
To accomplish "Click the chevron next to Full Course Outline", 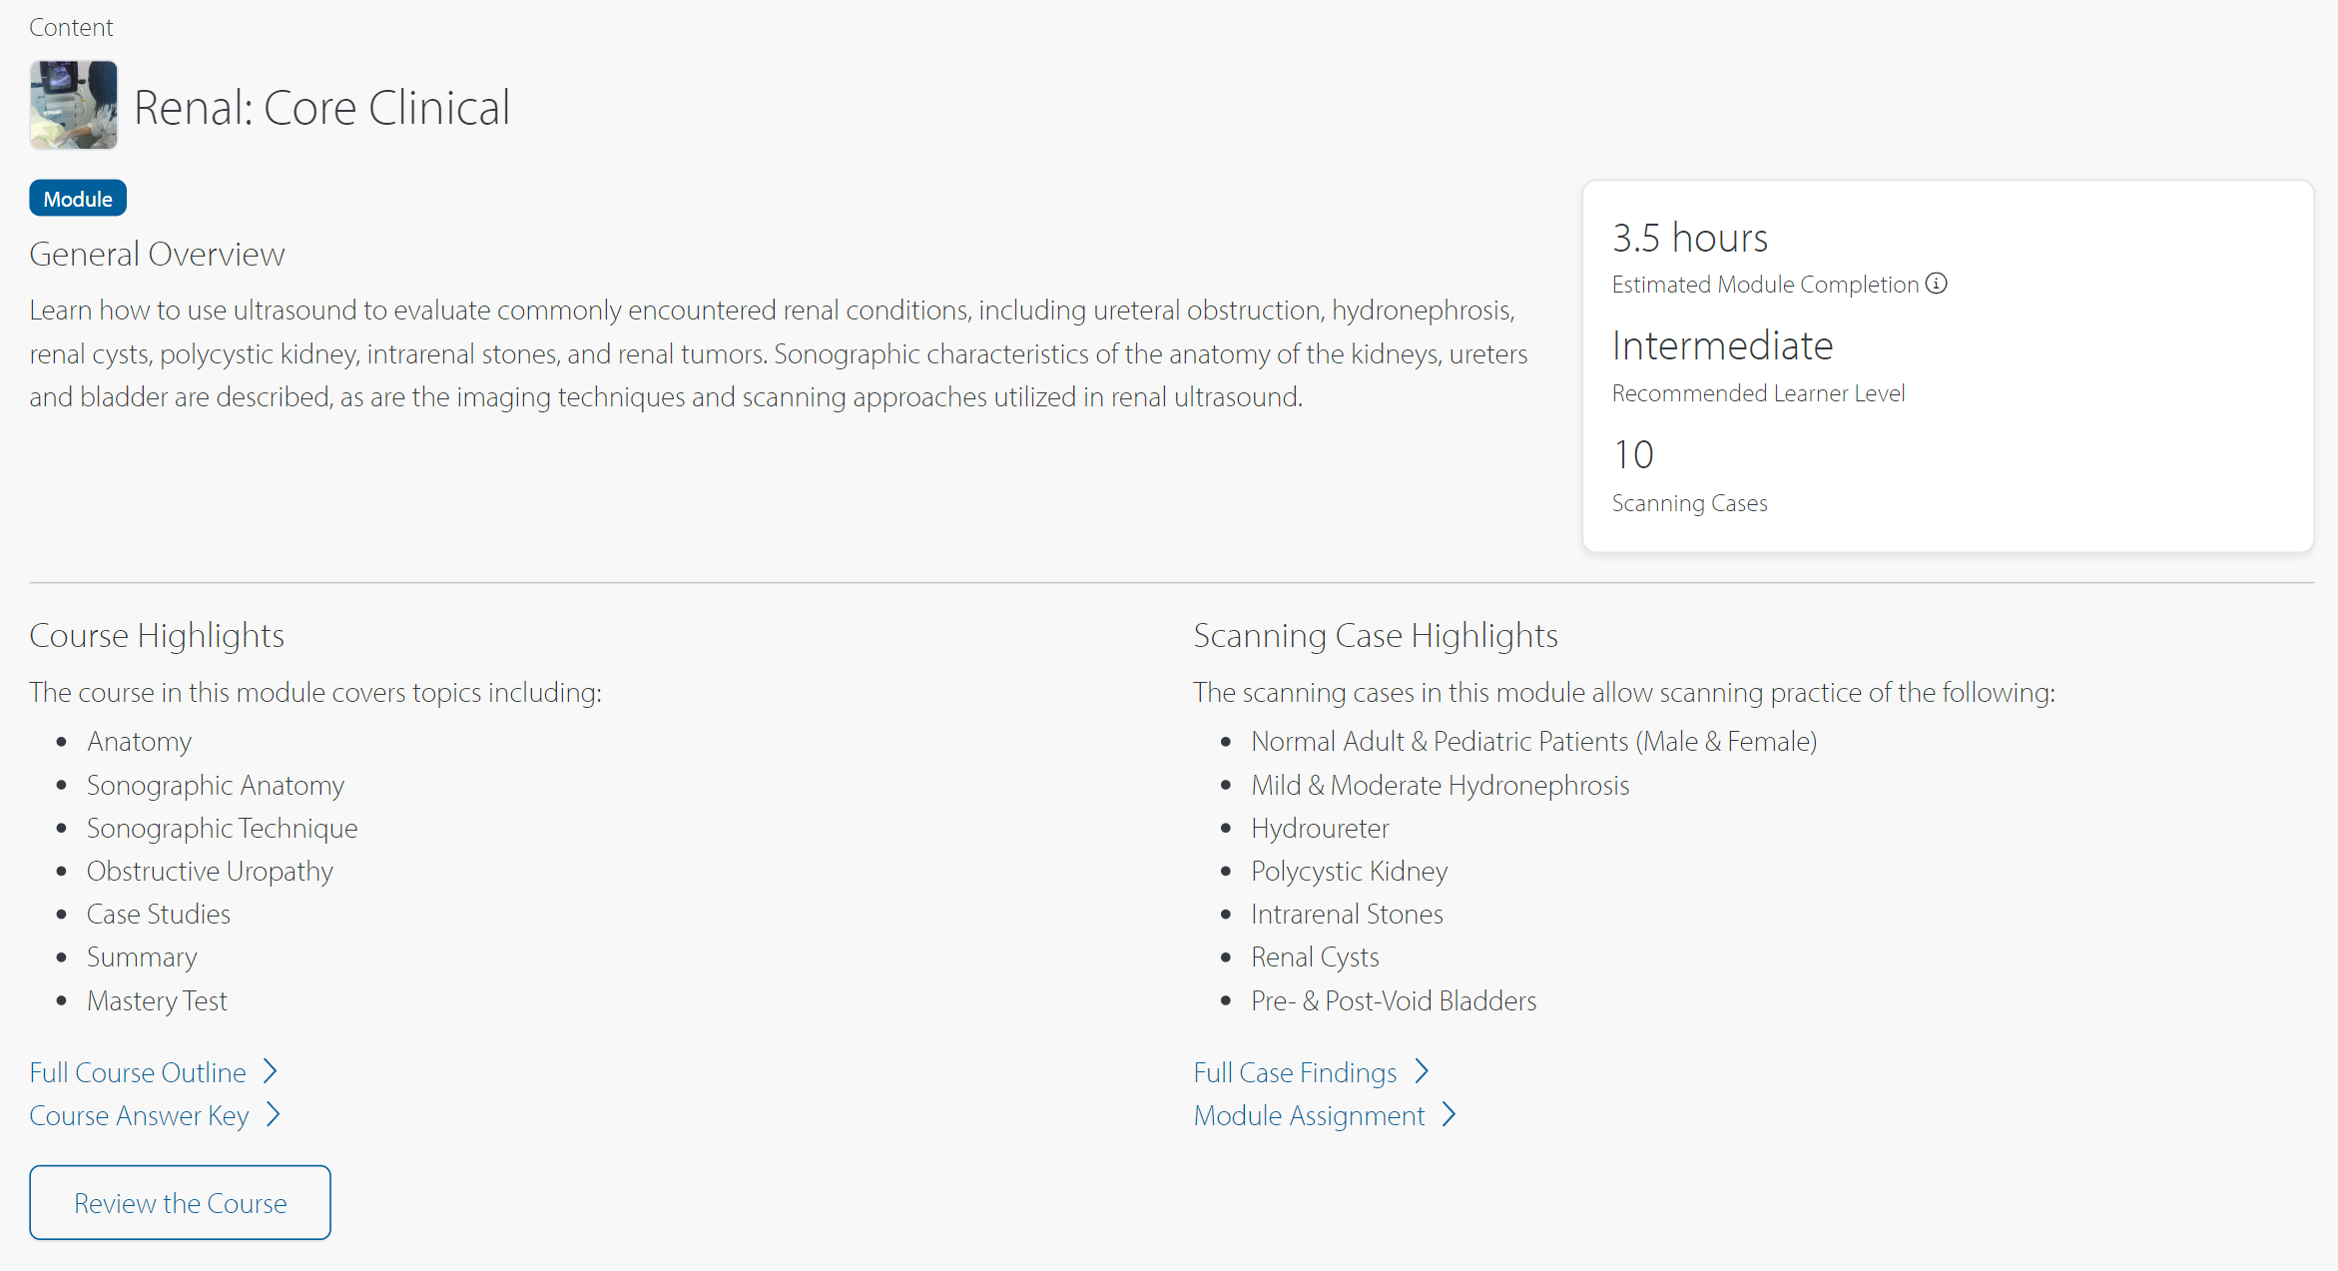I will coord(271,1071).
